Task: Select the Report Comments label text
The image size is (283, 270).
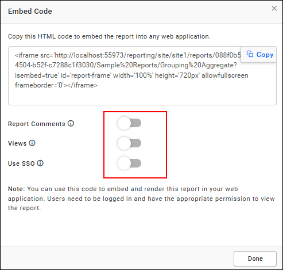Action: pyautogui.click(x=37, y=124)
